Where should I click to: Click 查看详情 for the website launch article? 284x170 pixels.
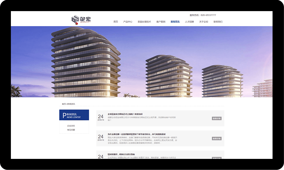216,118
